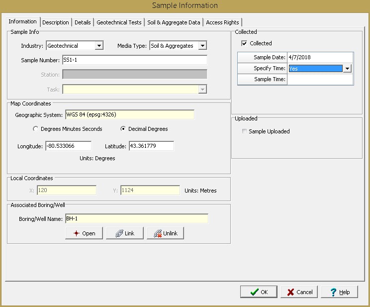This screenshot has height=307, width=370.
Task: Open the Details tab
Action: click(x=83, y=22)
